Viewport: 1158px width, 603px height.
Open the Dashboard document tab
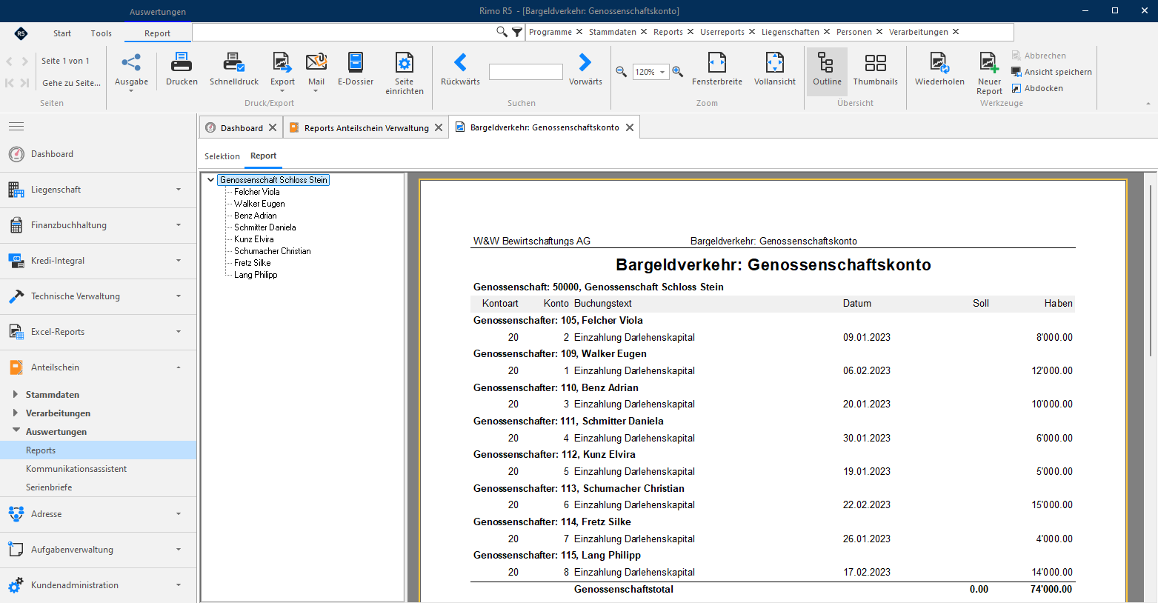[242, 127]
